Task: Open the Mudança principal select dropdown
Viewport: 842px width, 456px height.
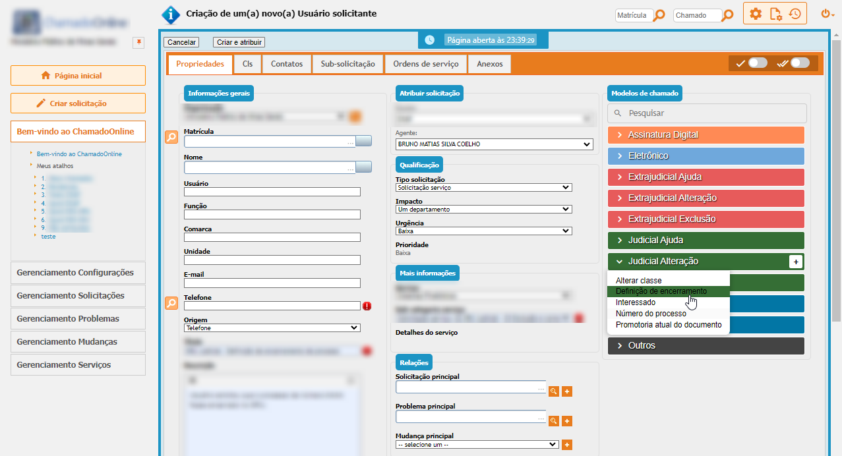Action: point(477,445)
